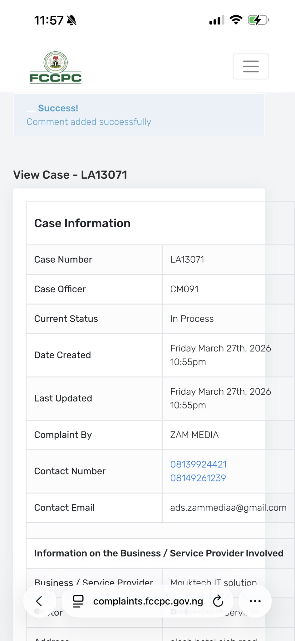Tap the page settings icon beside URL

click(78, 601)
